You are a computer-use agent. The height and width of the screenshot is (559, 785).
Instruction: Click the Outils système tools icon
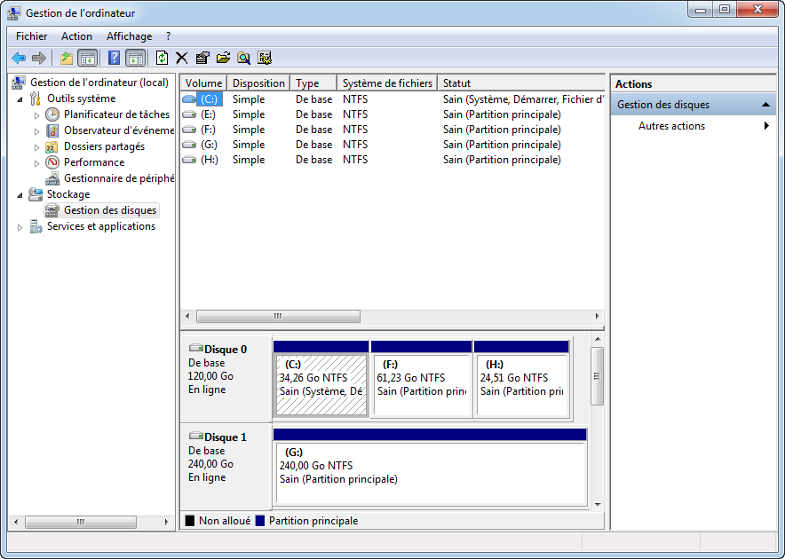[x=35, y=98]
